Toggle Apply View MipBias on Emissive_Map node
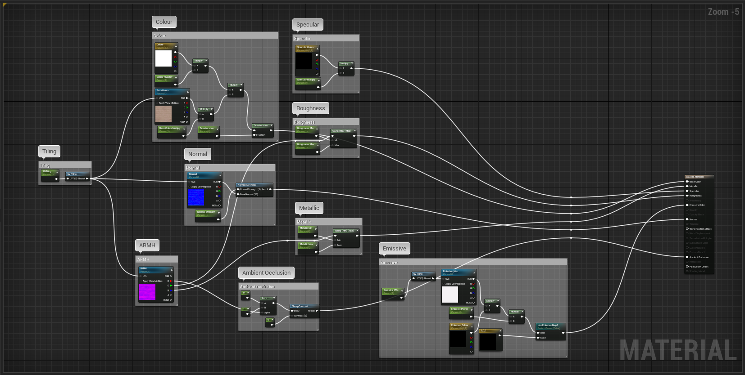 pyautogui.click(x=443, y=284)
